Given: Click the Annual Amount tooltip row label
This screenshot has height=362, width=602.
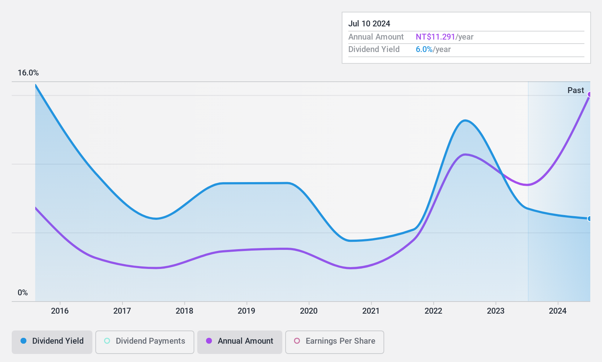Looking at the screenshot, I should pos(376,37).
